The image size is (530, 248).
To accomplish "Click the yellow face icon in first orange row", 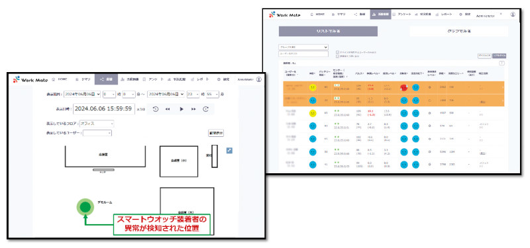I will [313, 88].
